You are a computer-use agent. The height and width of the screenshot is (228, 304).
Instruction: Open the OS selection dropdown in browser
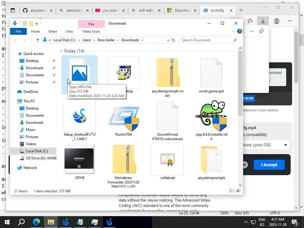coord(265,145)
